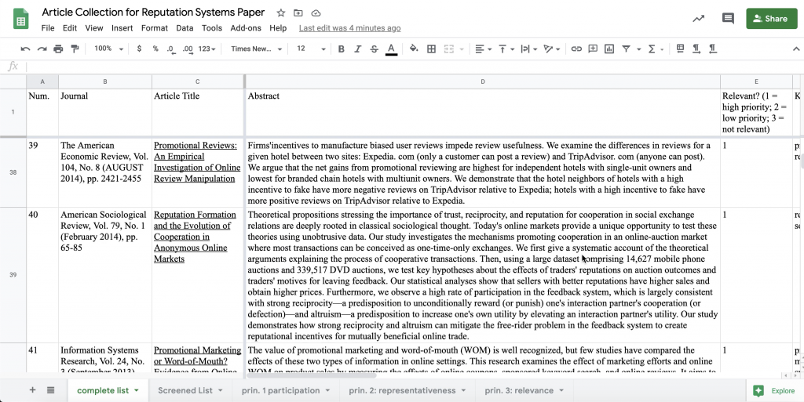This screenshot has height=402, width=804.
Task: Open vertical align dropdown
Action: (x=506, y=49)
